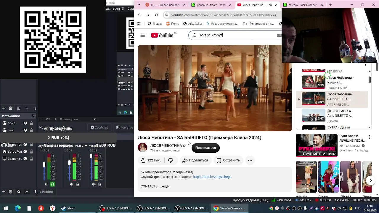Viewport: 379px width, 213px height.
Task: Play 'Каблук' video thumbnail in playlist
Action: (x=313, y=82)
